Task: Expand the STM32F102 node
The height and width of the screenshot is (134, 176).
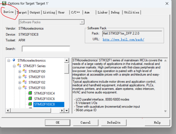Action: pos(20,82)
